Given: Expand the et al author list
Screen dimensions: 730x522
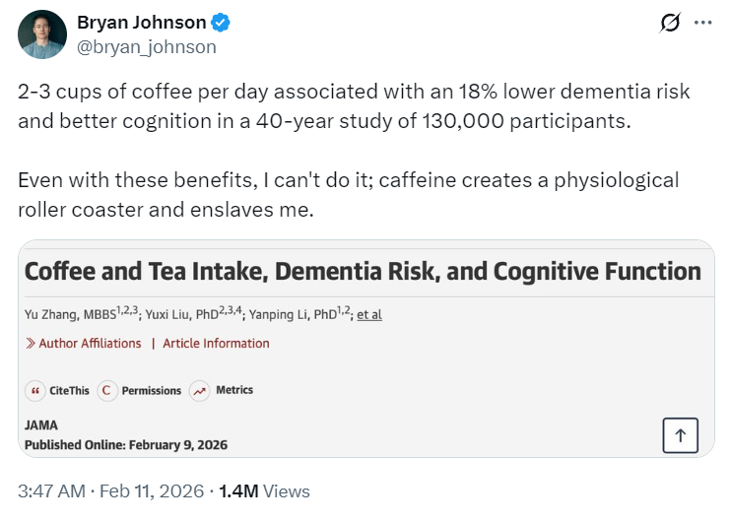Looking at the screenshot, I should tap(369, 315).
